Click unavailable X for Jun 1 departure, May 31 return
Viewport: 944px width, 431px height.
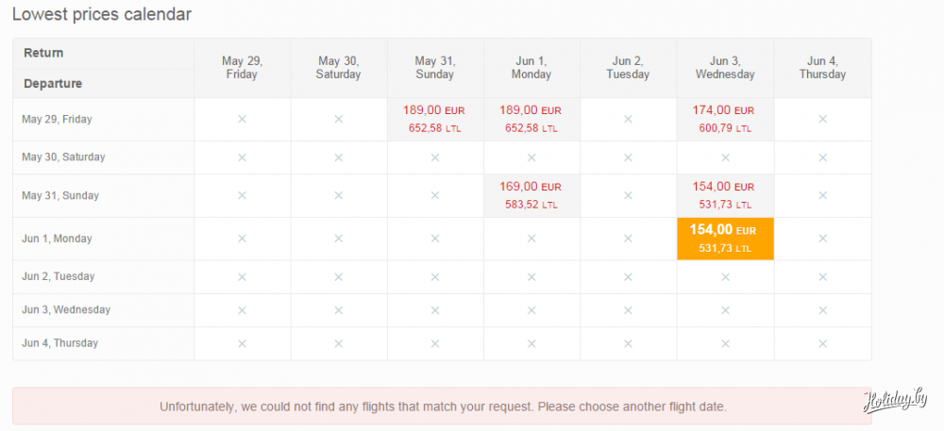434,239
